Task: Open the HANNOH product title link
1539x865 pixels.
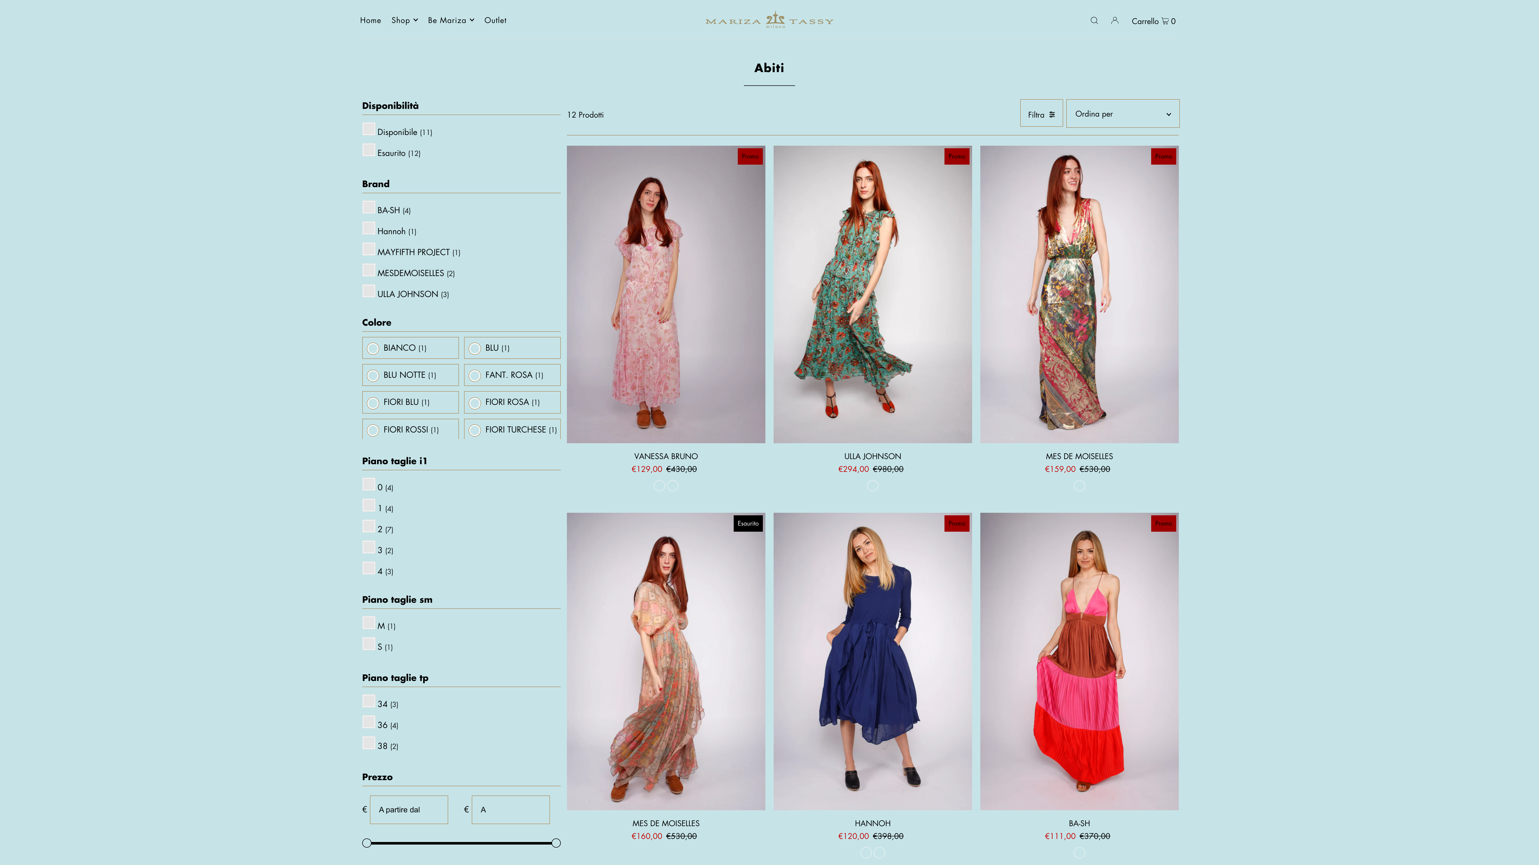Action: (x=872, y=823)
